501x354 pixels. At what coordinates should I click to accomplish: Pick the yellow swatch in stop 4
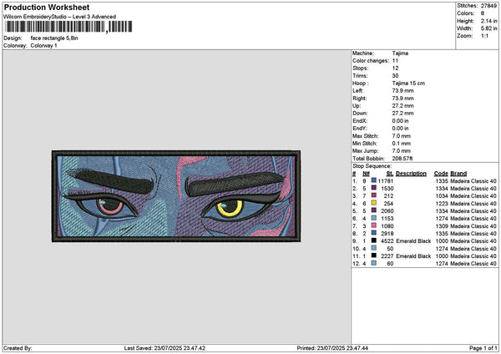point(374,203)
